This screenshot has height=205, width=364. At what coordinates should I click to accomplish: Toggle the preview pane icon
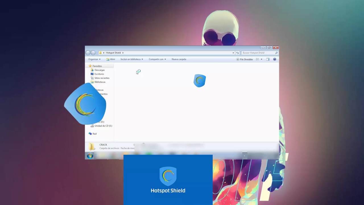tap(268, 59)
